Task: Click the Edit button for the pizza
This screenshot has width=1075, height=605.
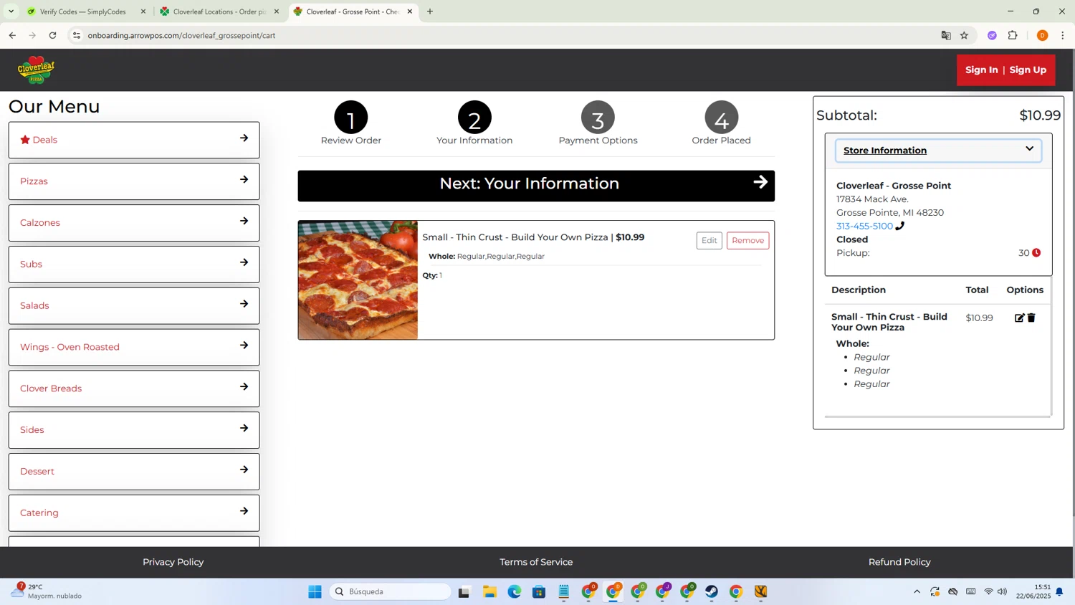Action: point(709,240)
